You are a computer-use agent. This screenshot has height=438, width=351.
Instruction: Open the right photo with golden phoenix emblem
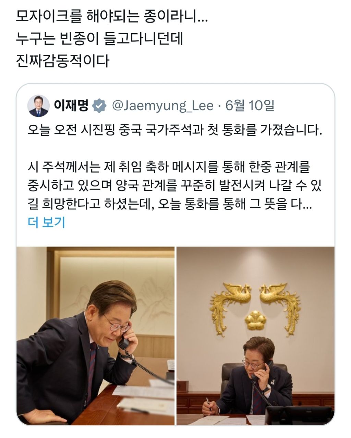[x=255, y=336]
